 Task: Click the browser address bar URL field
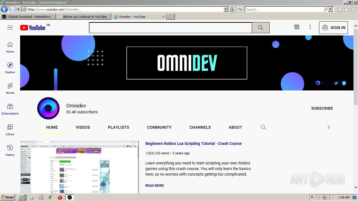tap(125, 9)
